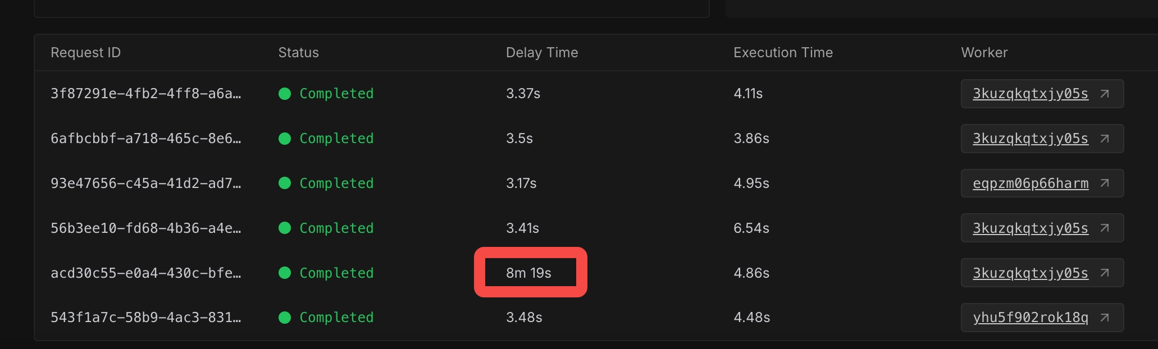Screen dimensions: 1158x349
Task: Click the Delay Time column header
Action: click(542, 53)
